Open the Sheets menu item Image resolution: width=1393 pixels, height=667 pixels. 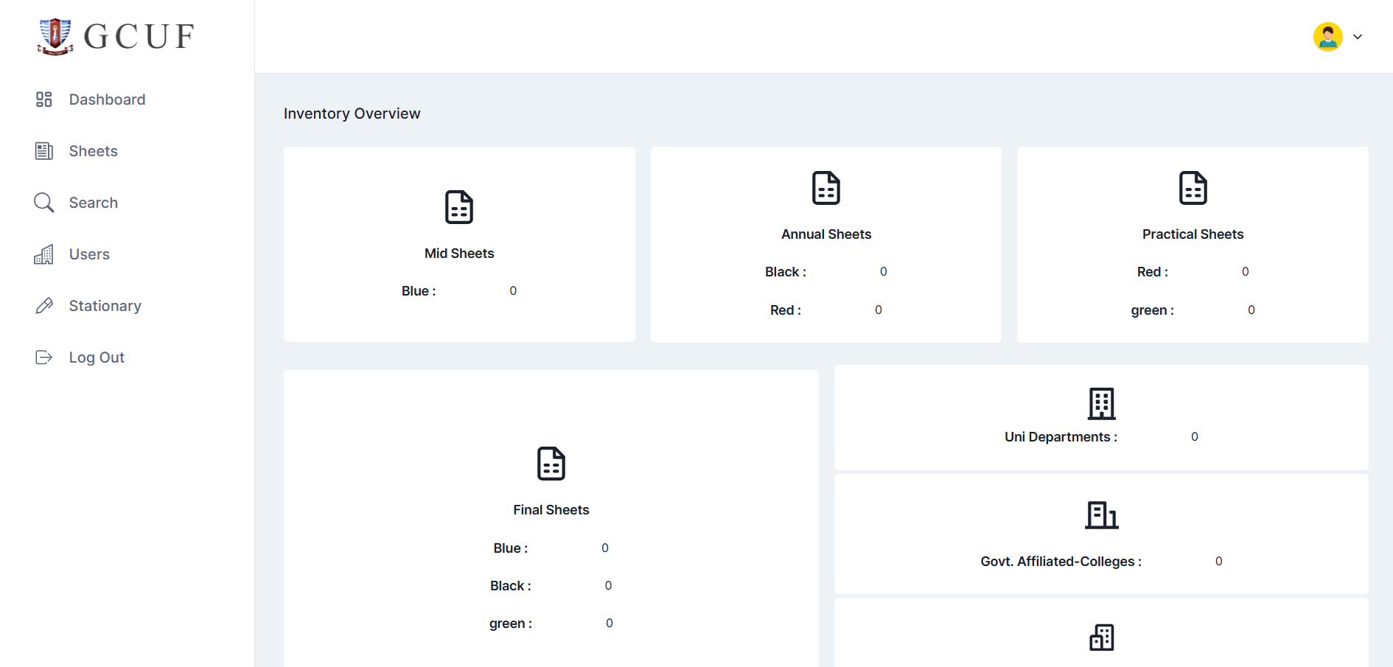click(x=93, y=151)
